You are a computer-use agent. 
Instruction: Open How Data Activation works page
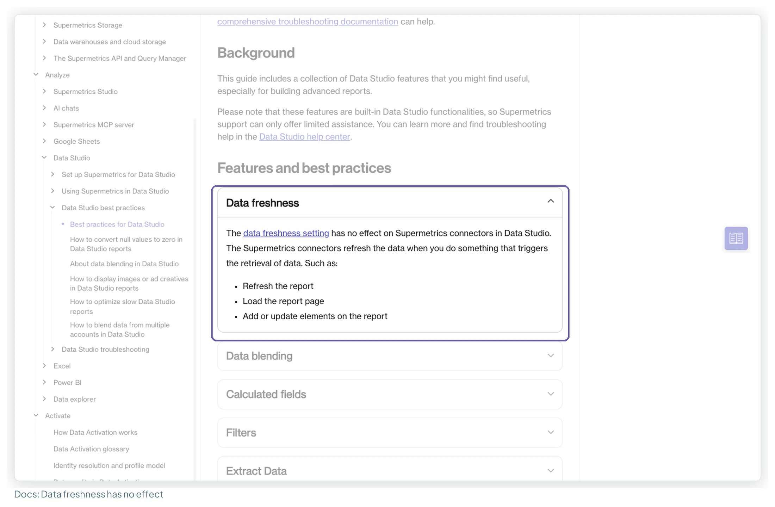95,432
